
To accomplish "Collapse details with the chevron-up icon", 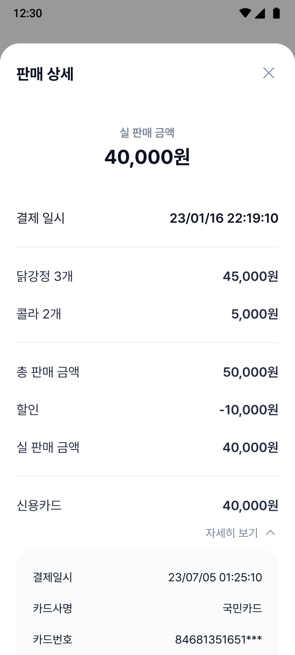I will click(x=270, y=533).
